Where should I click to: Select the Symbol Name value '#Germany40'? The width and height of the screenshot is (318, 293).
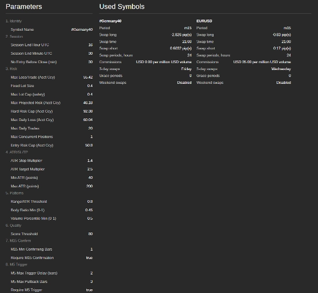pos(82,30)
